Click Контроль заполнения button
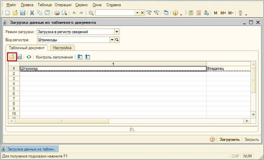The height and width of the screenshot is (160, 264). [54, 57]
